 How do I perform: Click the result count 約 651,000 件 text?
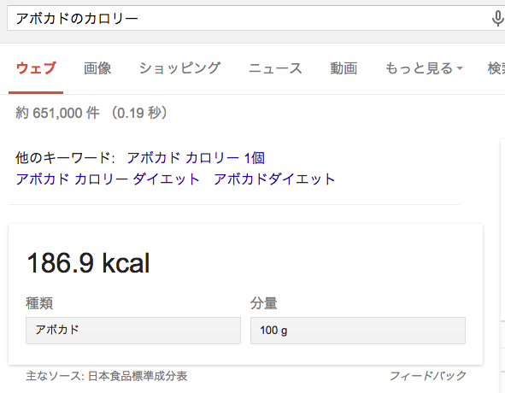click(57, 113)
